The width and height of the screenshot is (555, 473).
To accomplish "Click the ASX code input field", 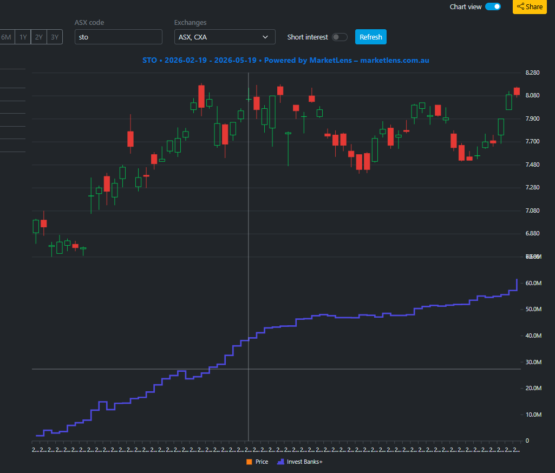I will click(119, 37).
